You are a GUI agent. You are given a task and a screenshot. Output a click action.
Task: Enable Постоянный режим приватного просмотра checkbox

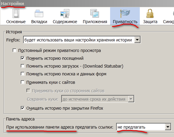point(14,50)
